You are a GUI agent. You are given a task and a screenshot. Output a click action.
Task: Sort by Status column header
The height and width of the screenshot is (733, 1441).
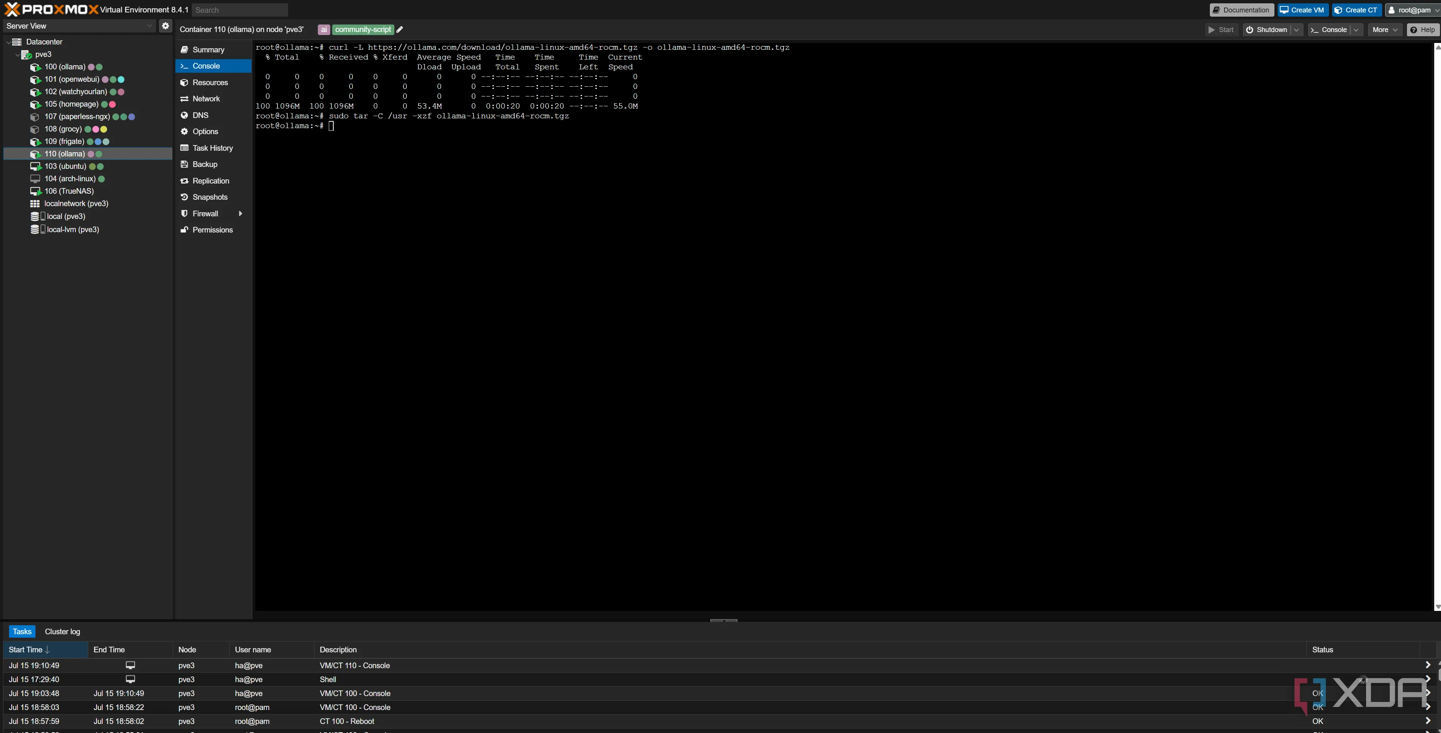(x=1363, y=650)
